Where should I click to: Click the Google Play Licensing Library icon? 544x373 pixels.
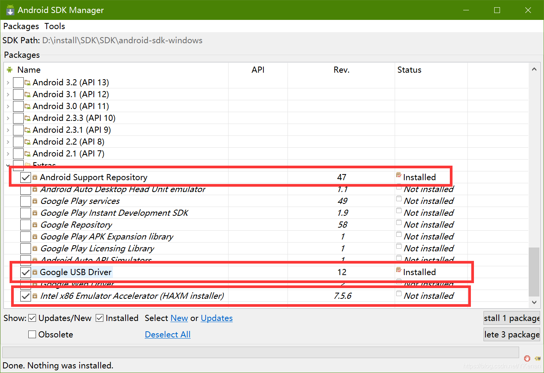pos(35,249)
